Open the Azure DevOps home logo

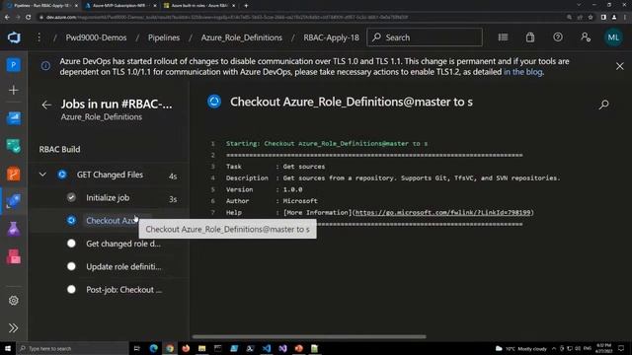pos(14,37)
